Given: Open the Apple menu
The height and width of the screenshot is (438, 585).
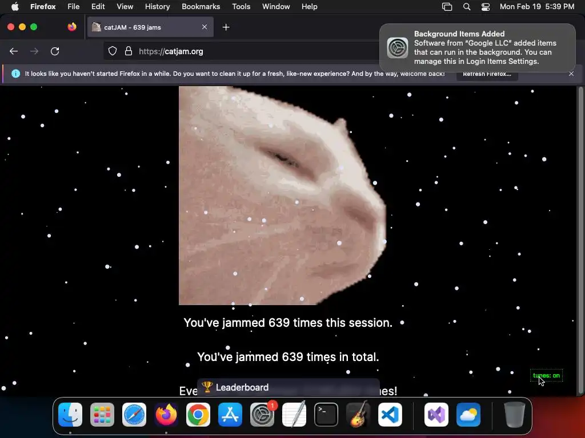Looking at the screenshot, I should tap(15, 6).
